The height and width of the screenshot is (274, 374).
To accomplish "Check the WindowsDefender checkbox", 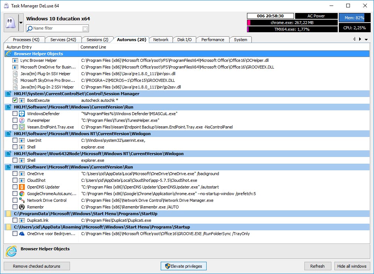I will pos(15,114).
